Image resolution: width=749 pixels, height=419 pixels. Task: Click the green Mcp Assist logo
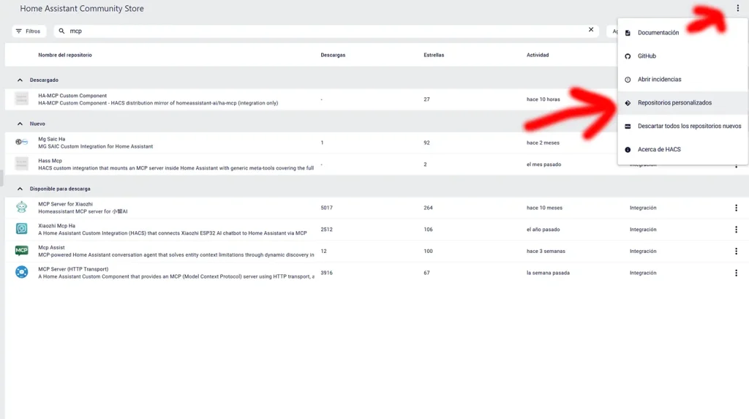tap(21, 250)
